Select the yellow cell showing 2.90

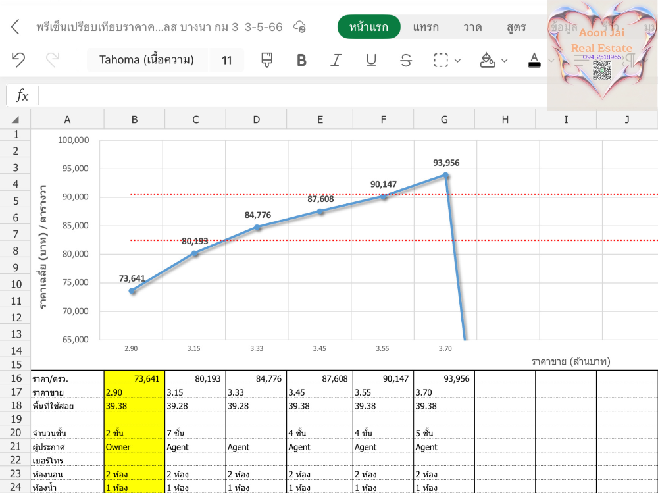click(134, 392)
